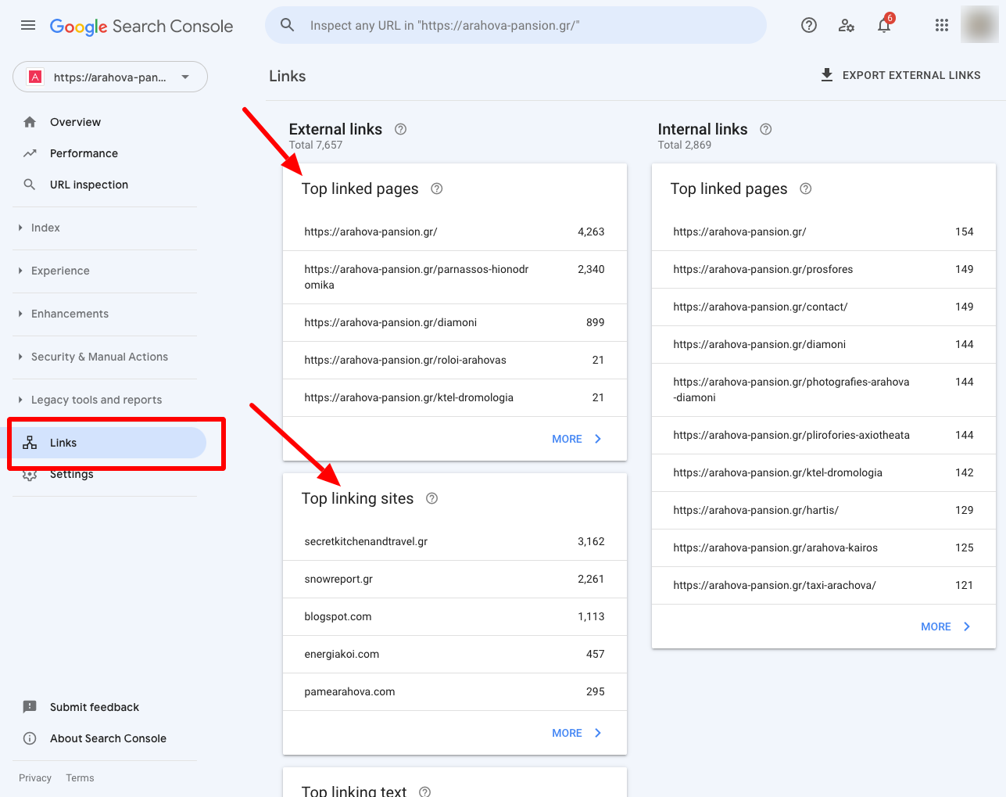Open the Help question mark icon
The height and width of the screenshot is (797, 1006).
point(809,25)
